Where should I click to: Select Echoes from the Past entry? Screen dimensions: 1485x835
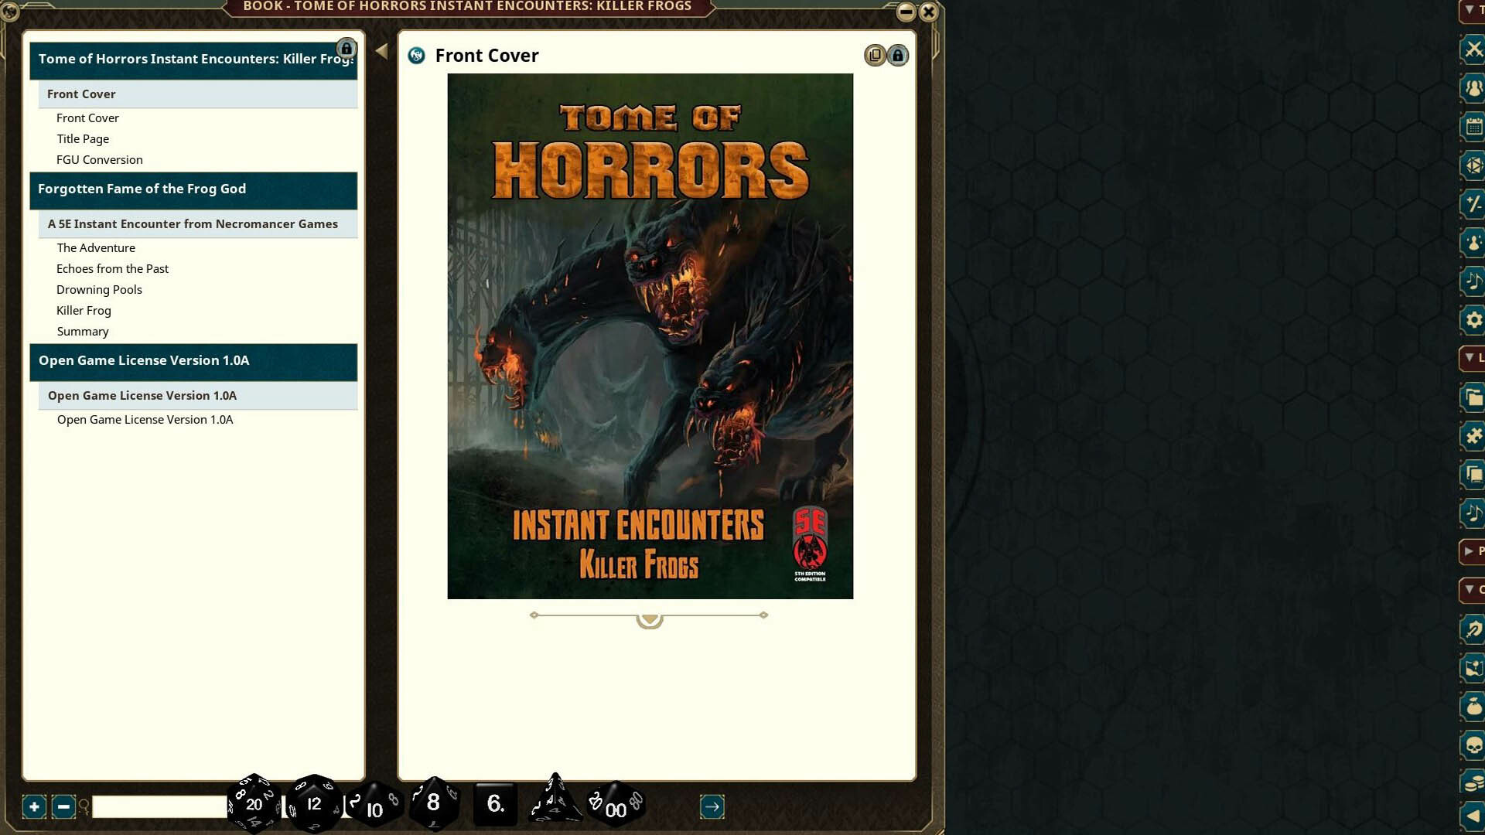(112, 269)
